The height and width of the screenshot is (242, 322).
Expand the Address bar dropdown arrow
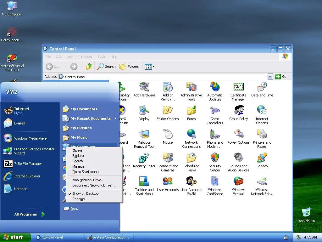(x=270, y=77)
